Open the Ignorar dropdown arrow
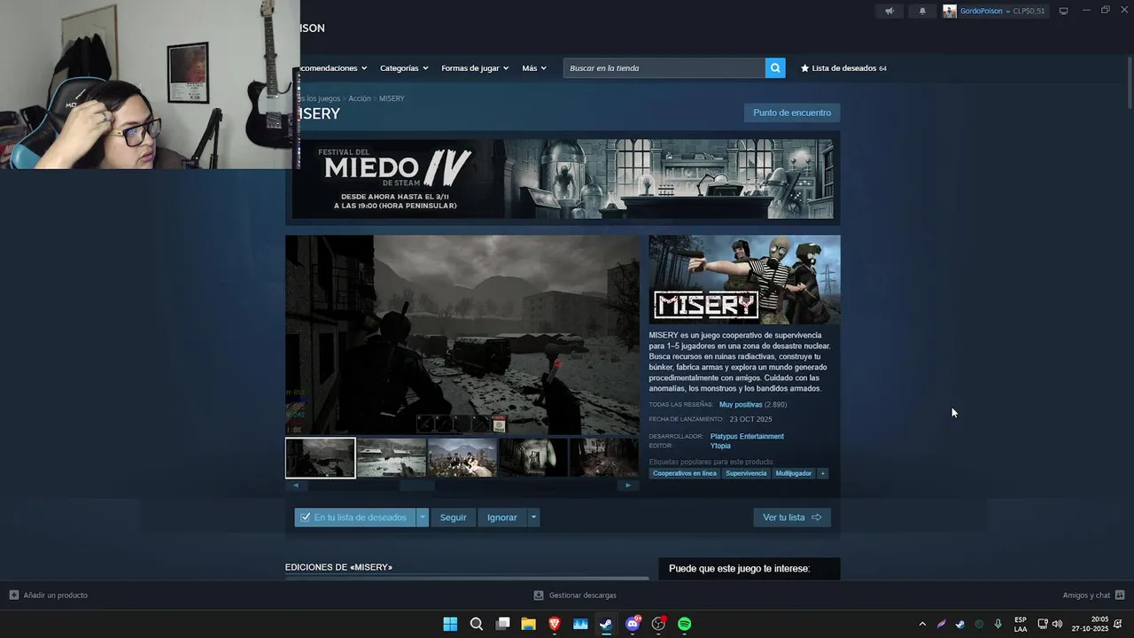1134x638 pixels. (533, 517)
